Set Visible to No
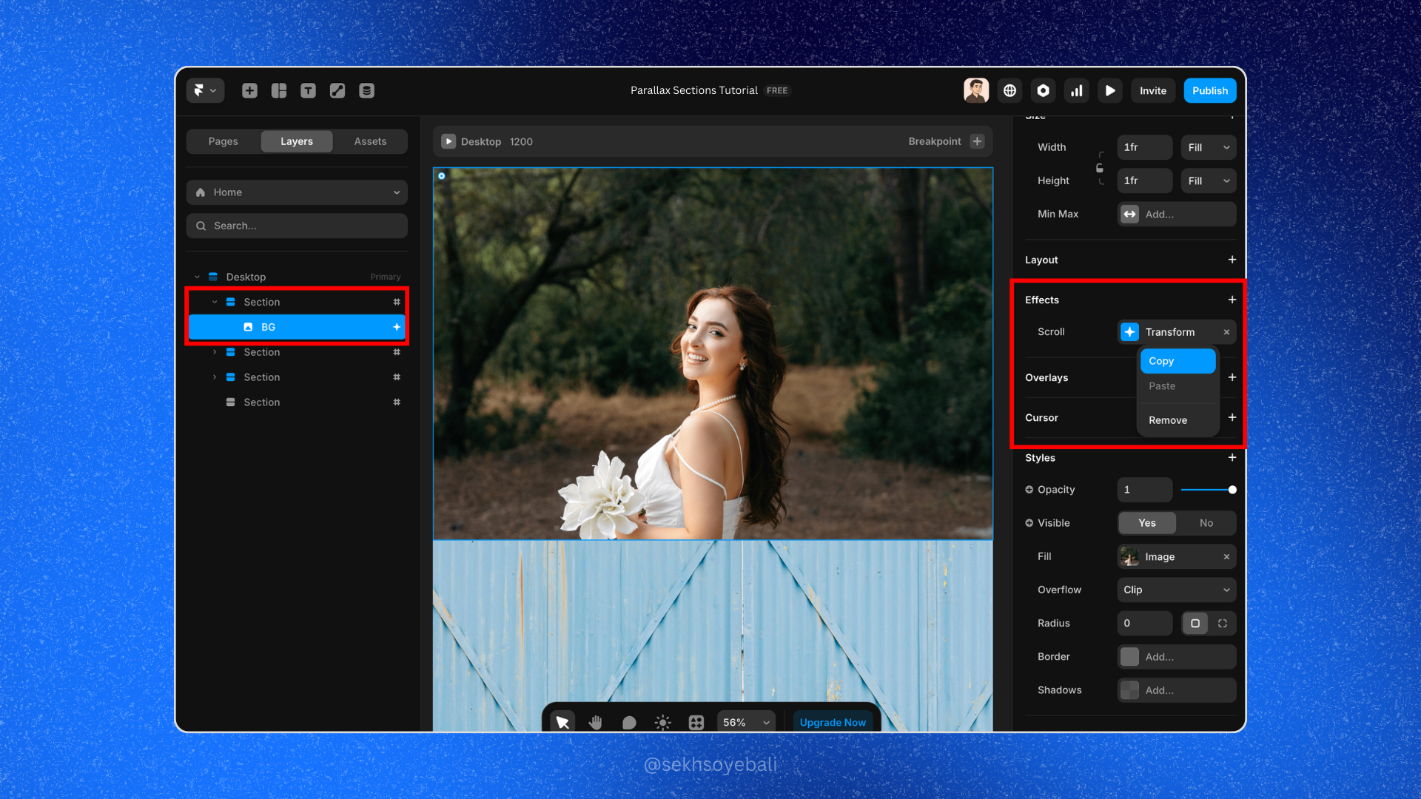1421x799 pixels. 1206,523
